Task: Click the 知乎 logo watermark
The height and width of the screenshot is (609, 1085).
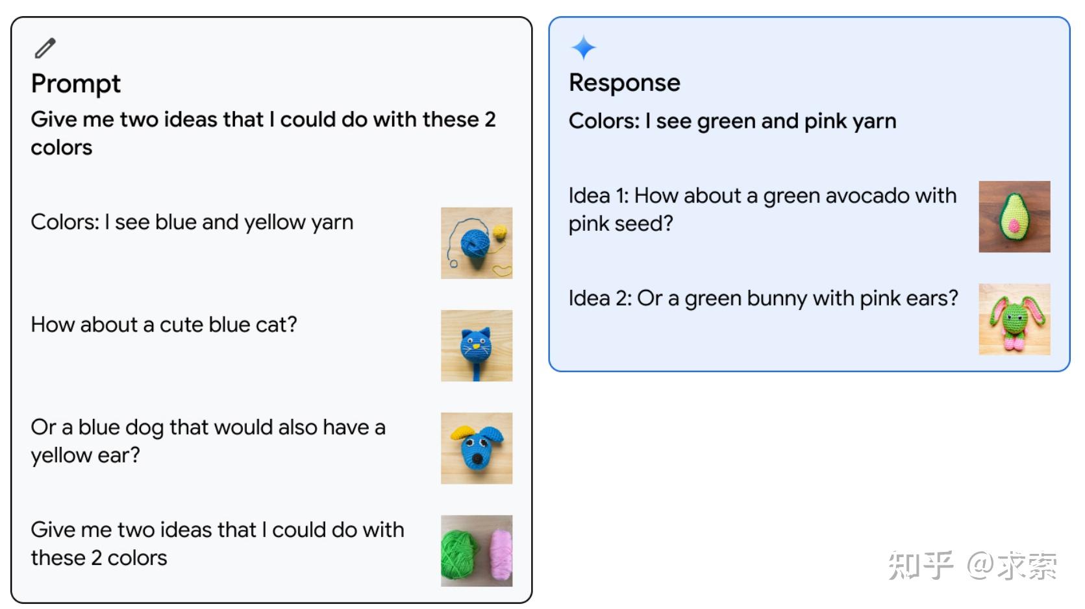Action: (920, 565)
